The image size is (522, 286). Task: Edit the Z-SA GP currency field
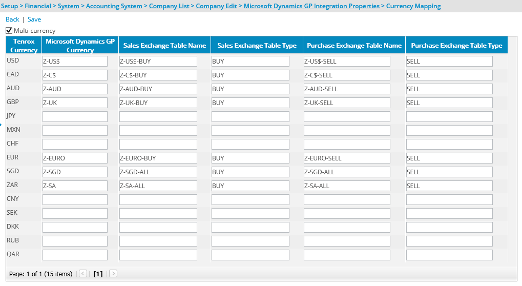(x=75, y=186)
